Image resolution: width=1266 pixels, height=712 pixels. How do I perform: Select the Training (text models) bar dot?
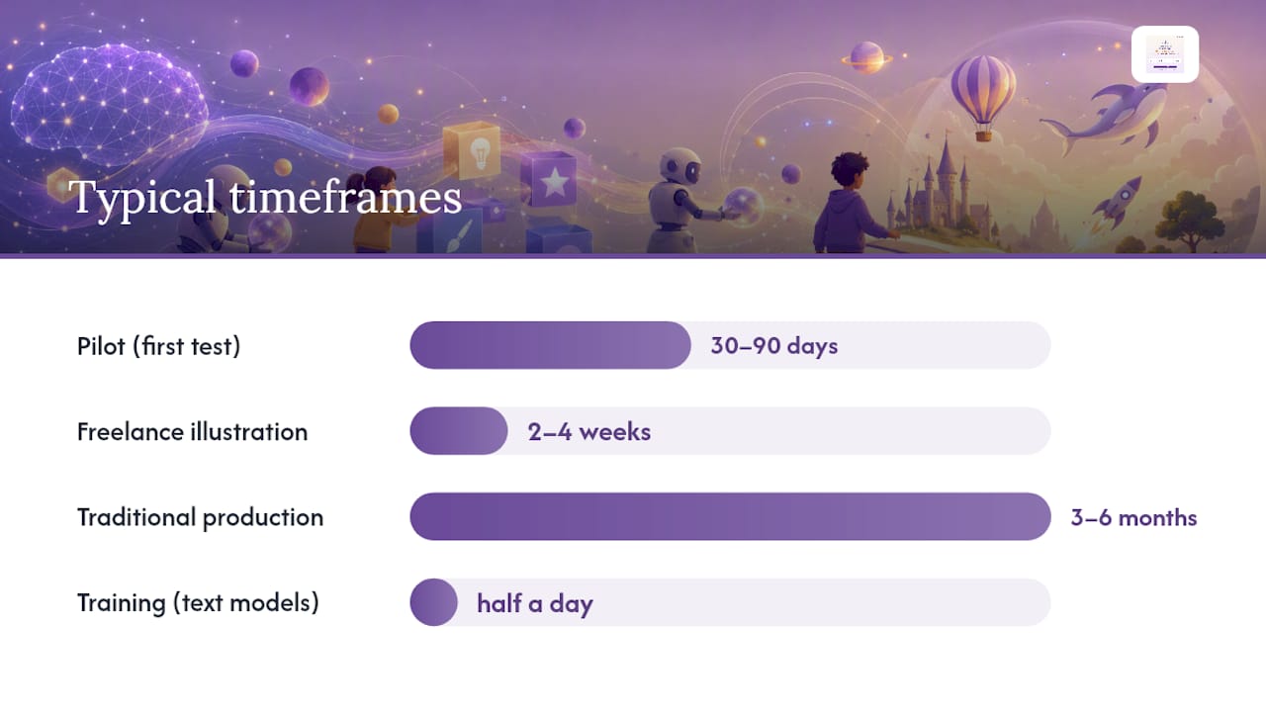[x=433, y=602]
